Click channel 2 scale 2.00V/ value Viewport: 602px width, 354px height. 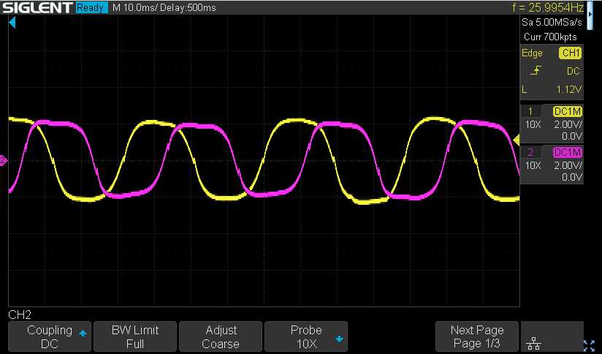point(568,165)
